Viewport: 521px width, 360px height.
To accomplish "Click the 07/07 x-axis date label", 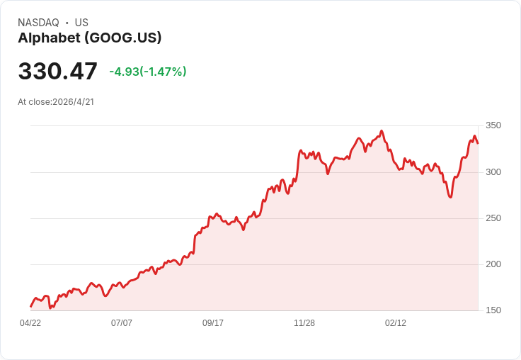I will [122, 323].
